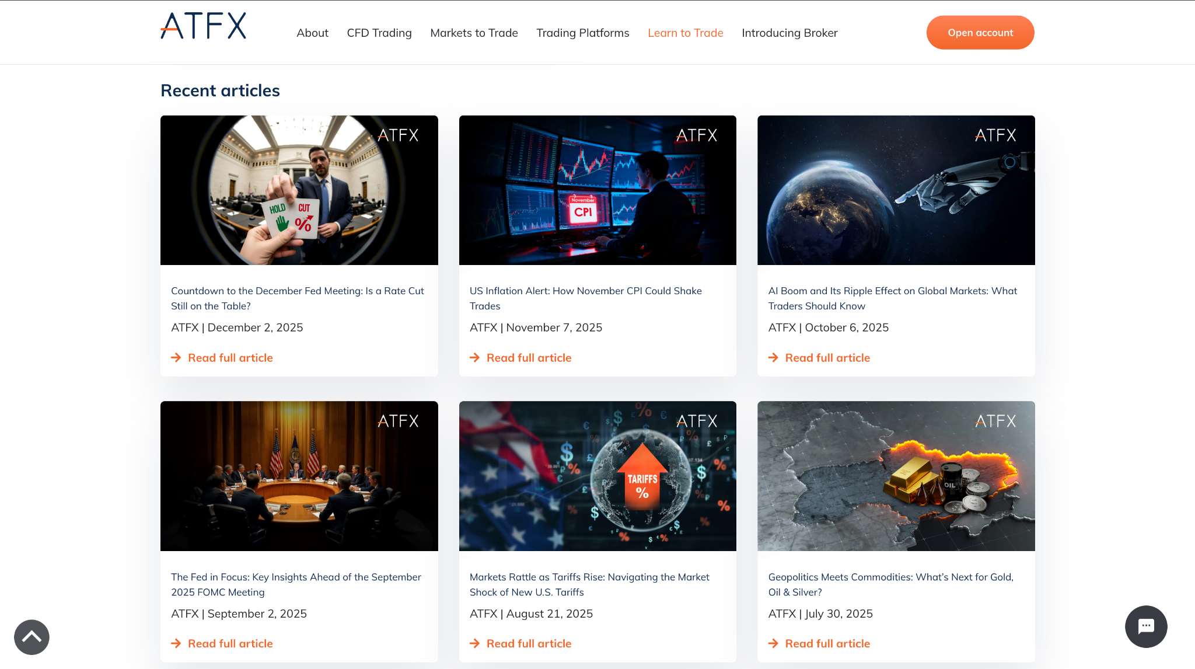Select the Learn to Trade menu item

click(685, 33)
